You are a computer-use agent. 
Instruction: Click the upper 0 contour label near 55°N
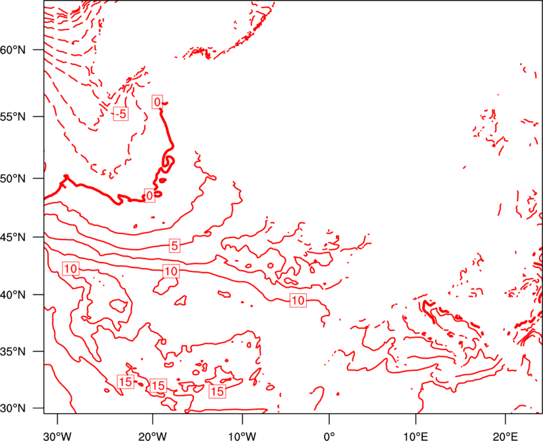point(157,102)
